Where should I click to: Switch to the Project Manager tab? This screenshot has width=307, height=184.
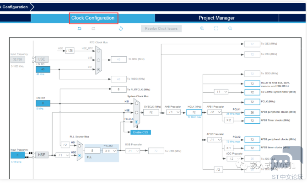(x=216, y=18)
